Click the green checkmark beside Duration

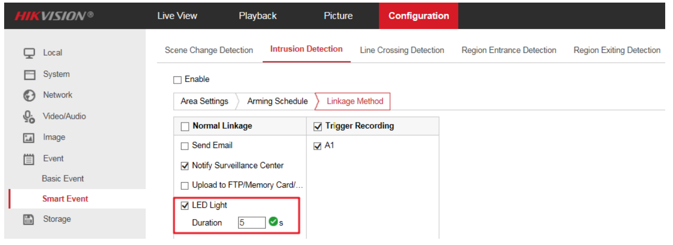[x=273, y=222]
